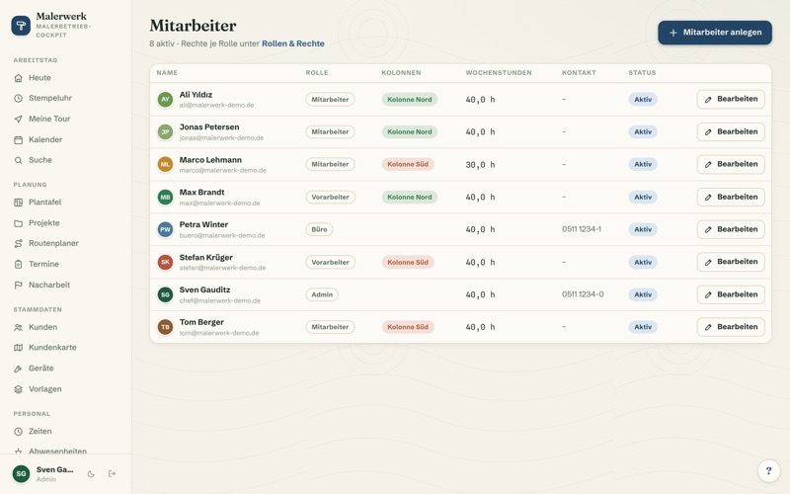Viewport: 790px width, 494px height.
Task: Click the Kolonnen column header
Action: pos(401,72)
